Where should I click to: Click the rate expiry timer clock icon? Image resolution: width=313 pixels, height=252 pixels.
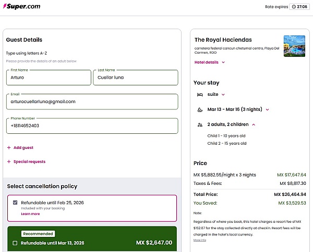(294, 7)
